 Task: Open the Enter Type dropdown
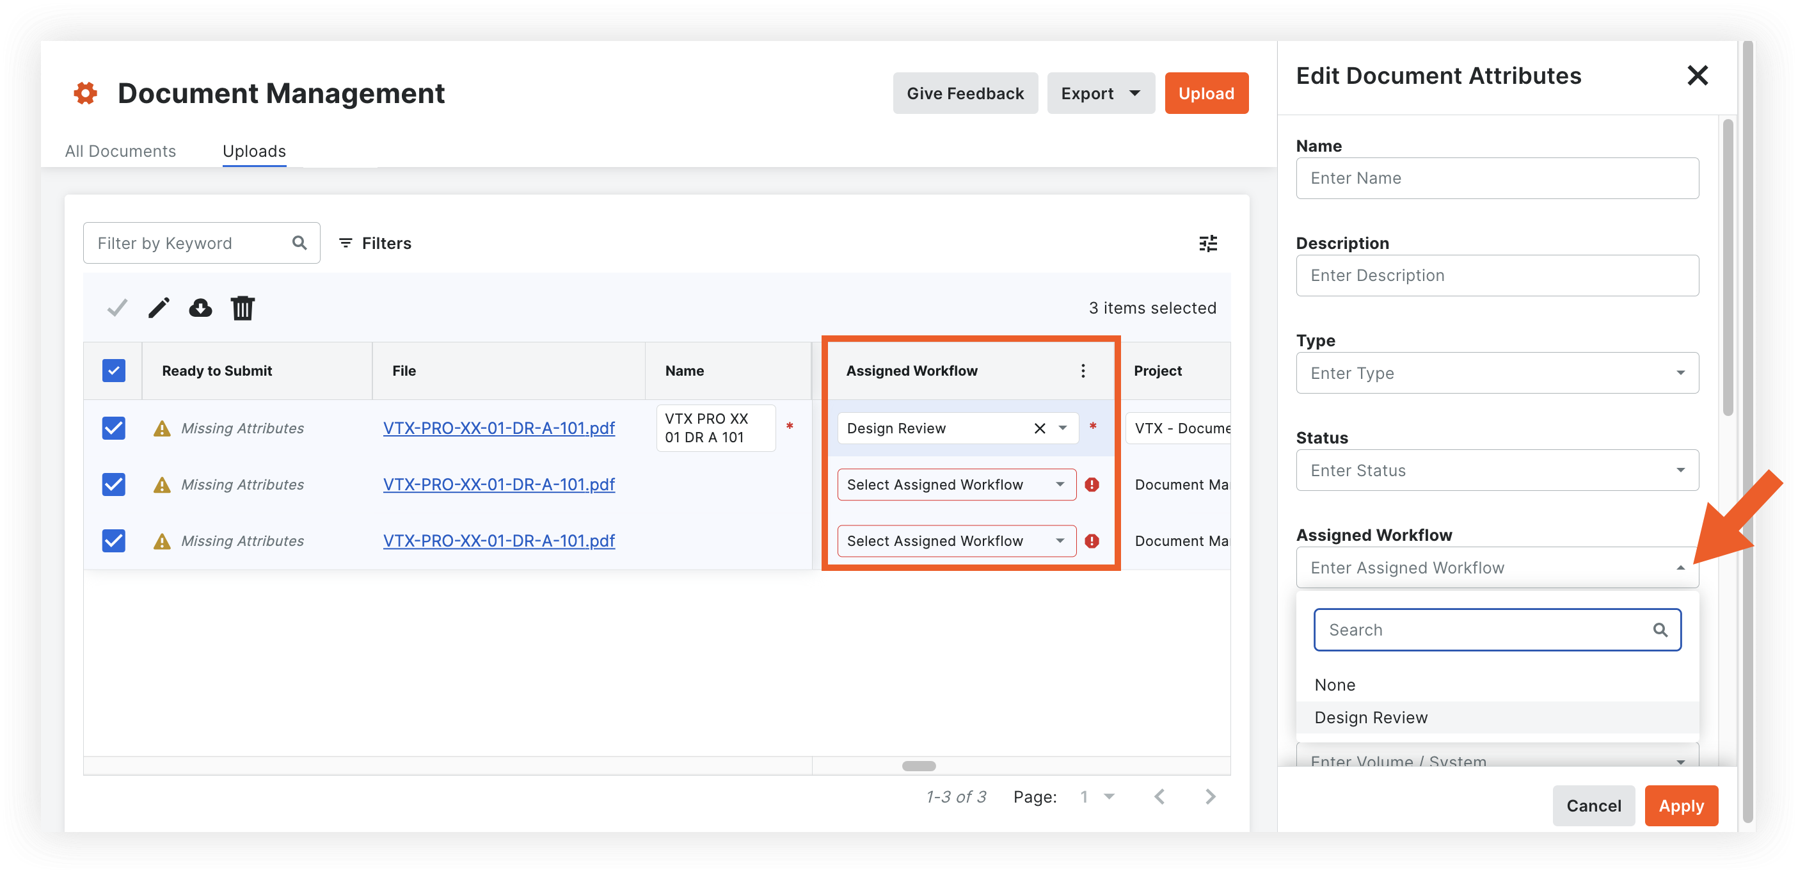[x=1497, y=373]
